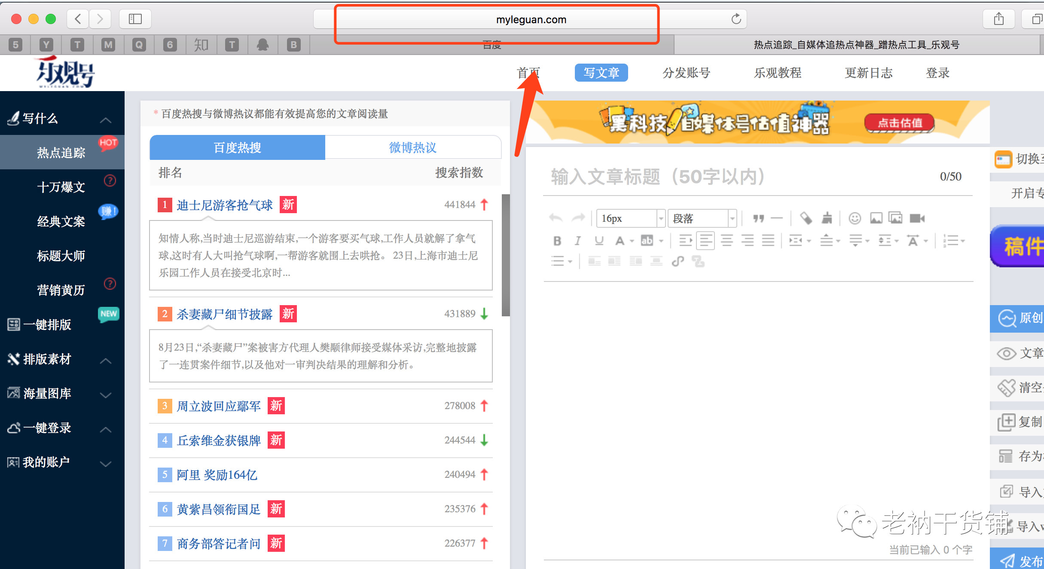Select 十万爆文 in the sidebar
The height and width of the screenshot is (569, 1044).
(61, 187)
